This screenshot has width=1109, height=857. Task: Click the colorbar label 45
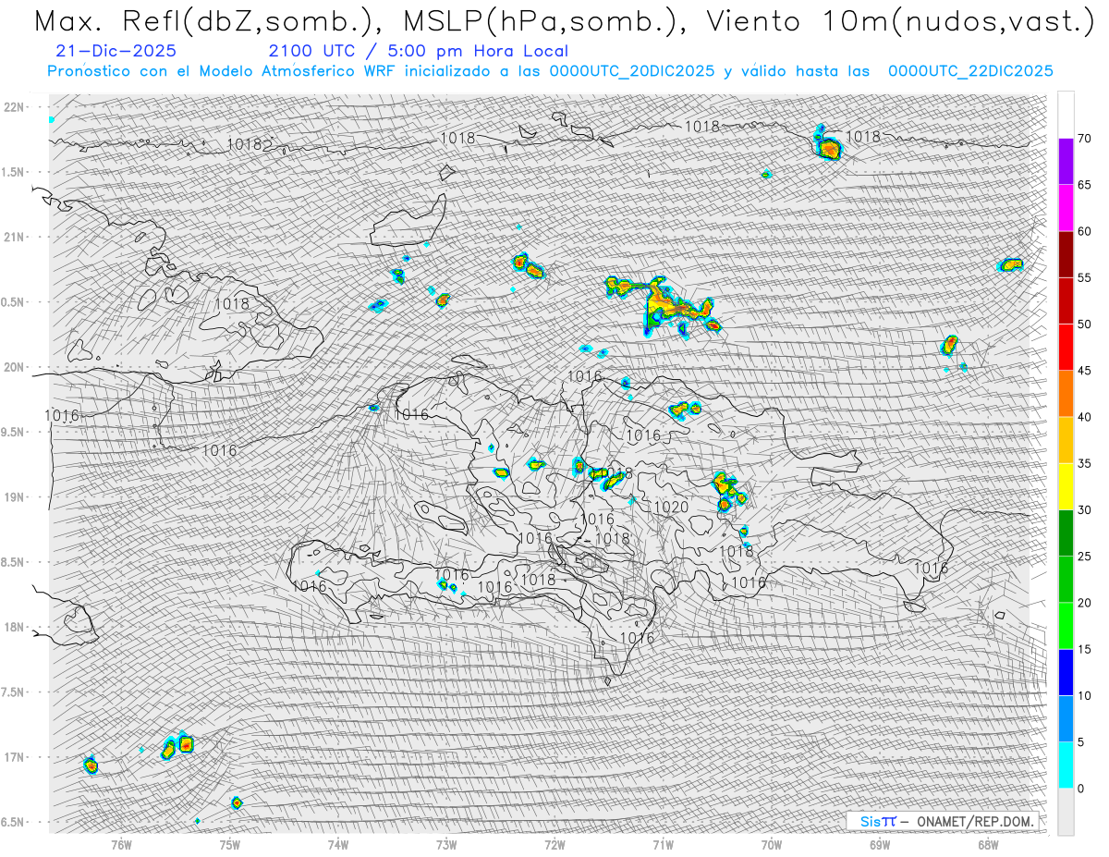tap(1084, 371)
